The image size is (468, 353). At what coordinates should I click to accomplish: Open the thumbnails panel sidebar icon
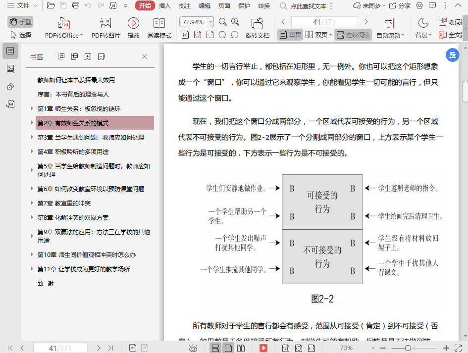point(10,69)
